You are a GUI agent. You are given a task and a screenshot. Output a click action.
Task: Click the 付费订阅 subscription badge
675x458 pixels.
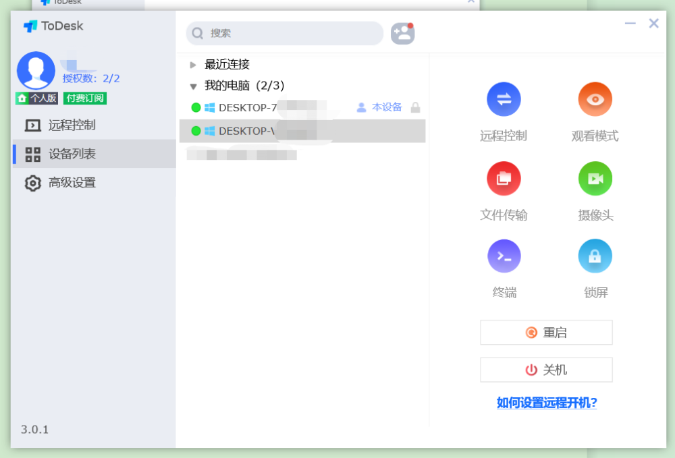[x=85, y=98]
